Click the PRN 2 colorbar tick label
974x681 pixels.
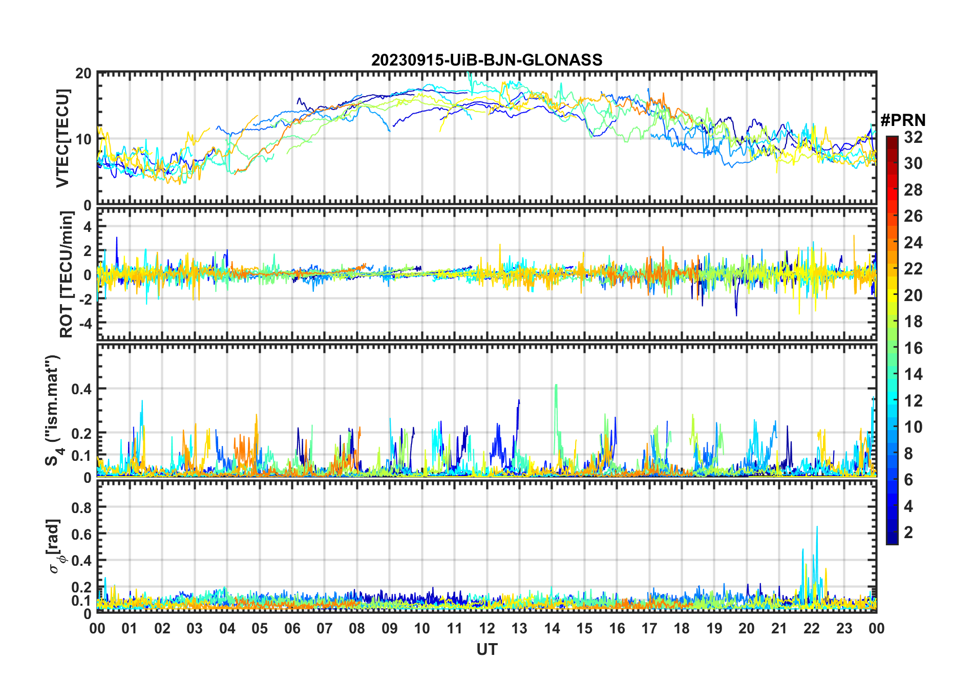click(x=908, y=533)
